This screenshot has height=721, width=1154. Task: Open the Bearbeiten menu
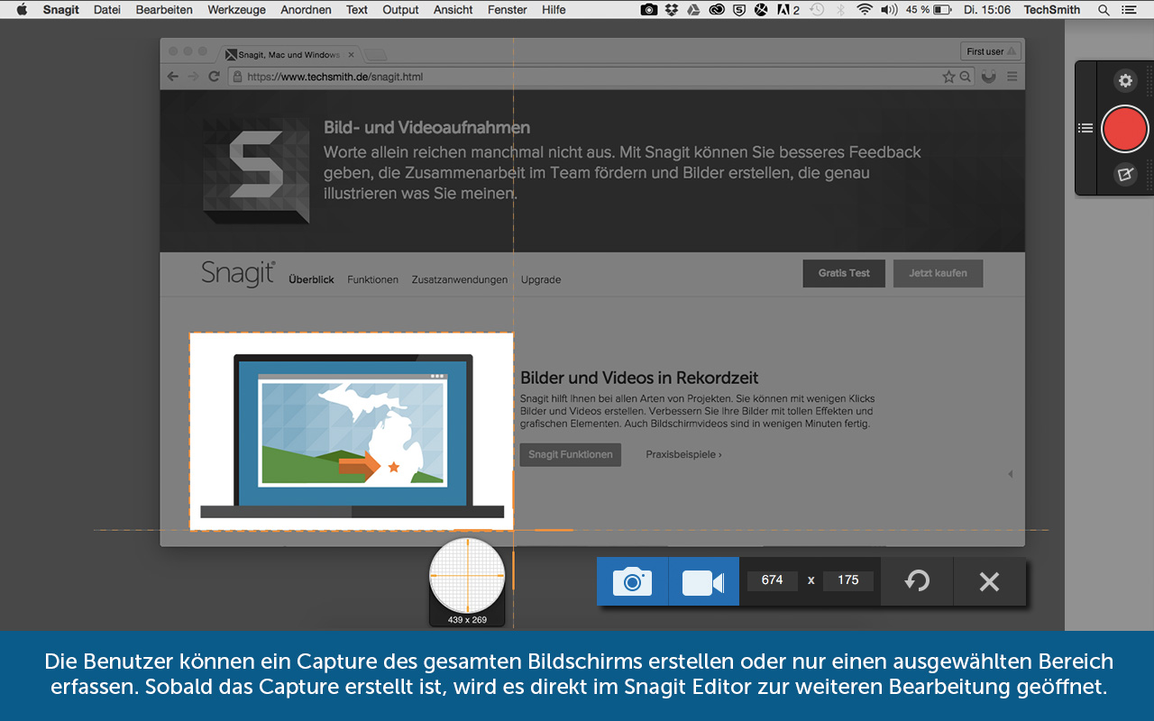tap(164, 10)
